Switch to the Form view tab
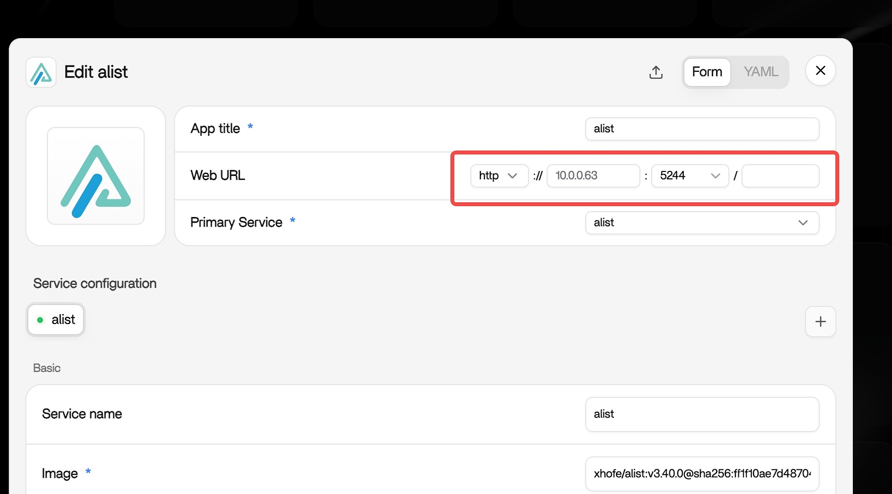 click(x=707, y=72)
